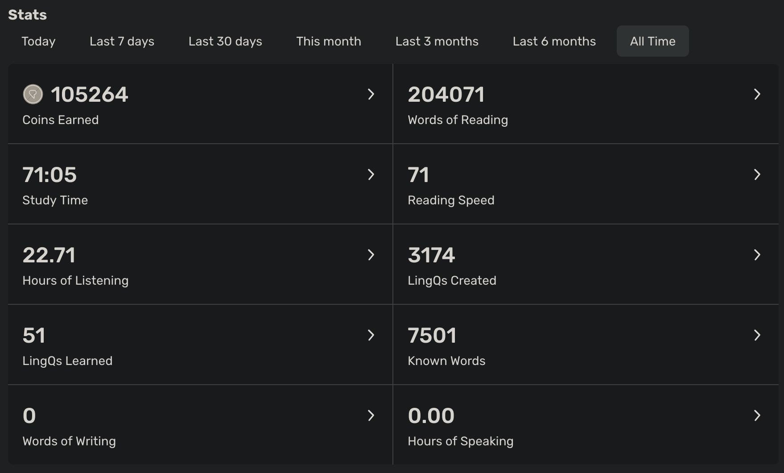Switch to the Today tab

point(38,41)
